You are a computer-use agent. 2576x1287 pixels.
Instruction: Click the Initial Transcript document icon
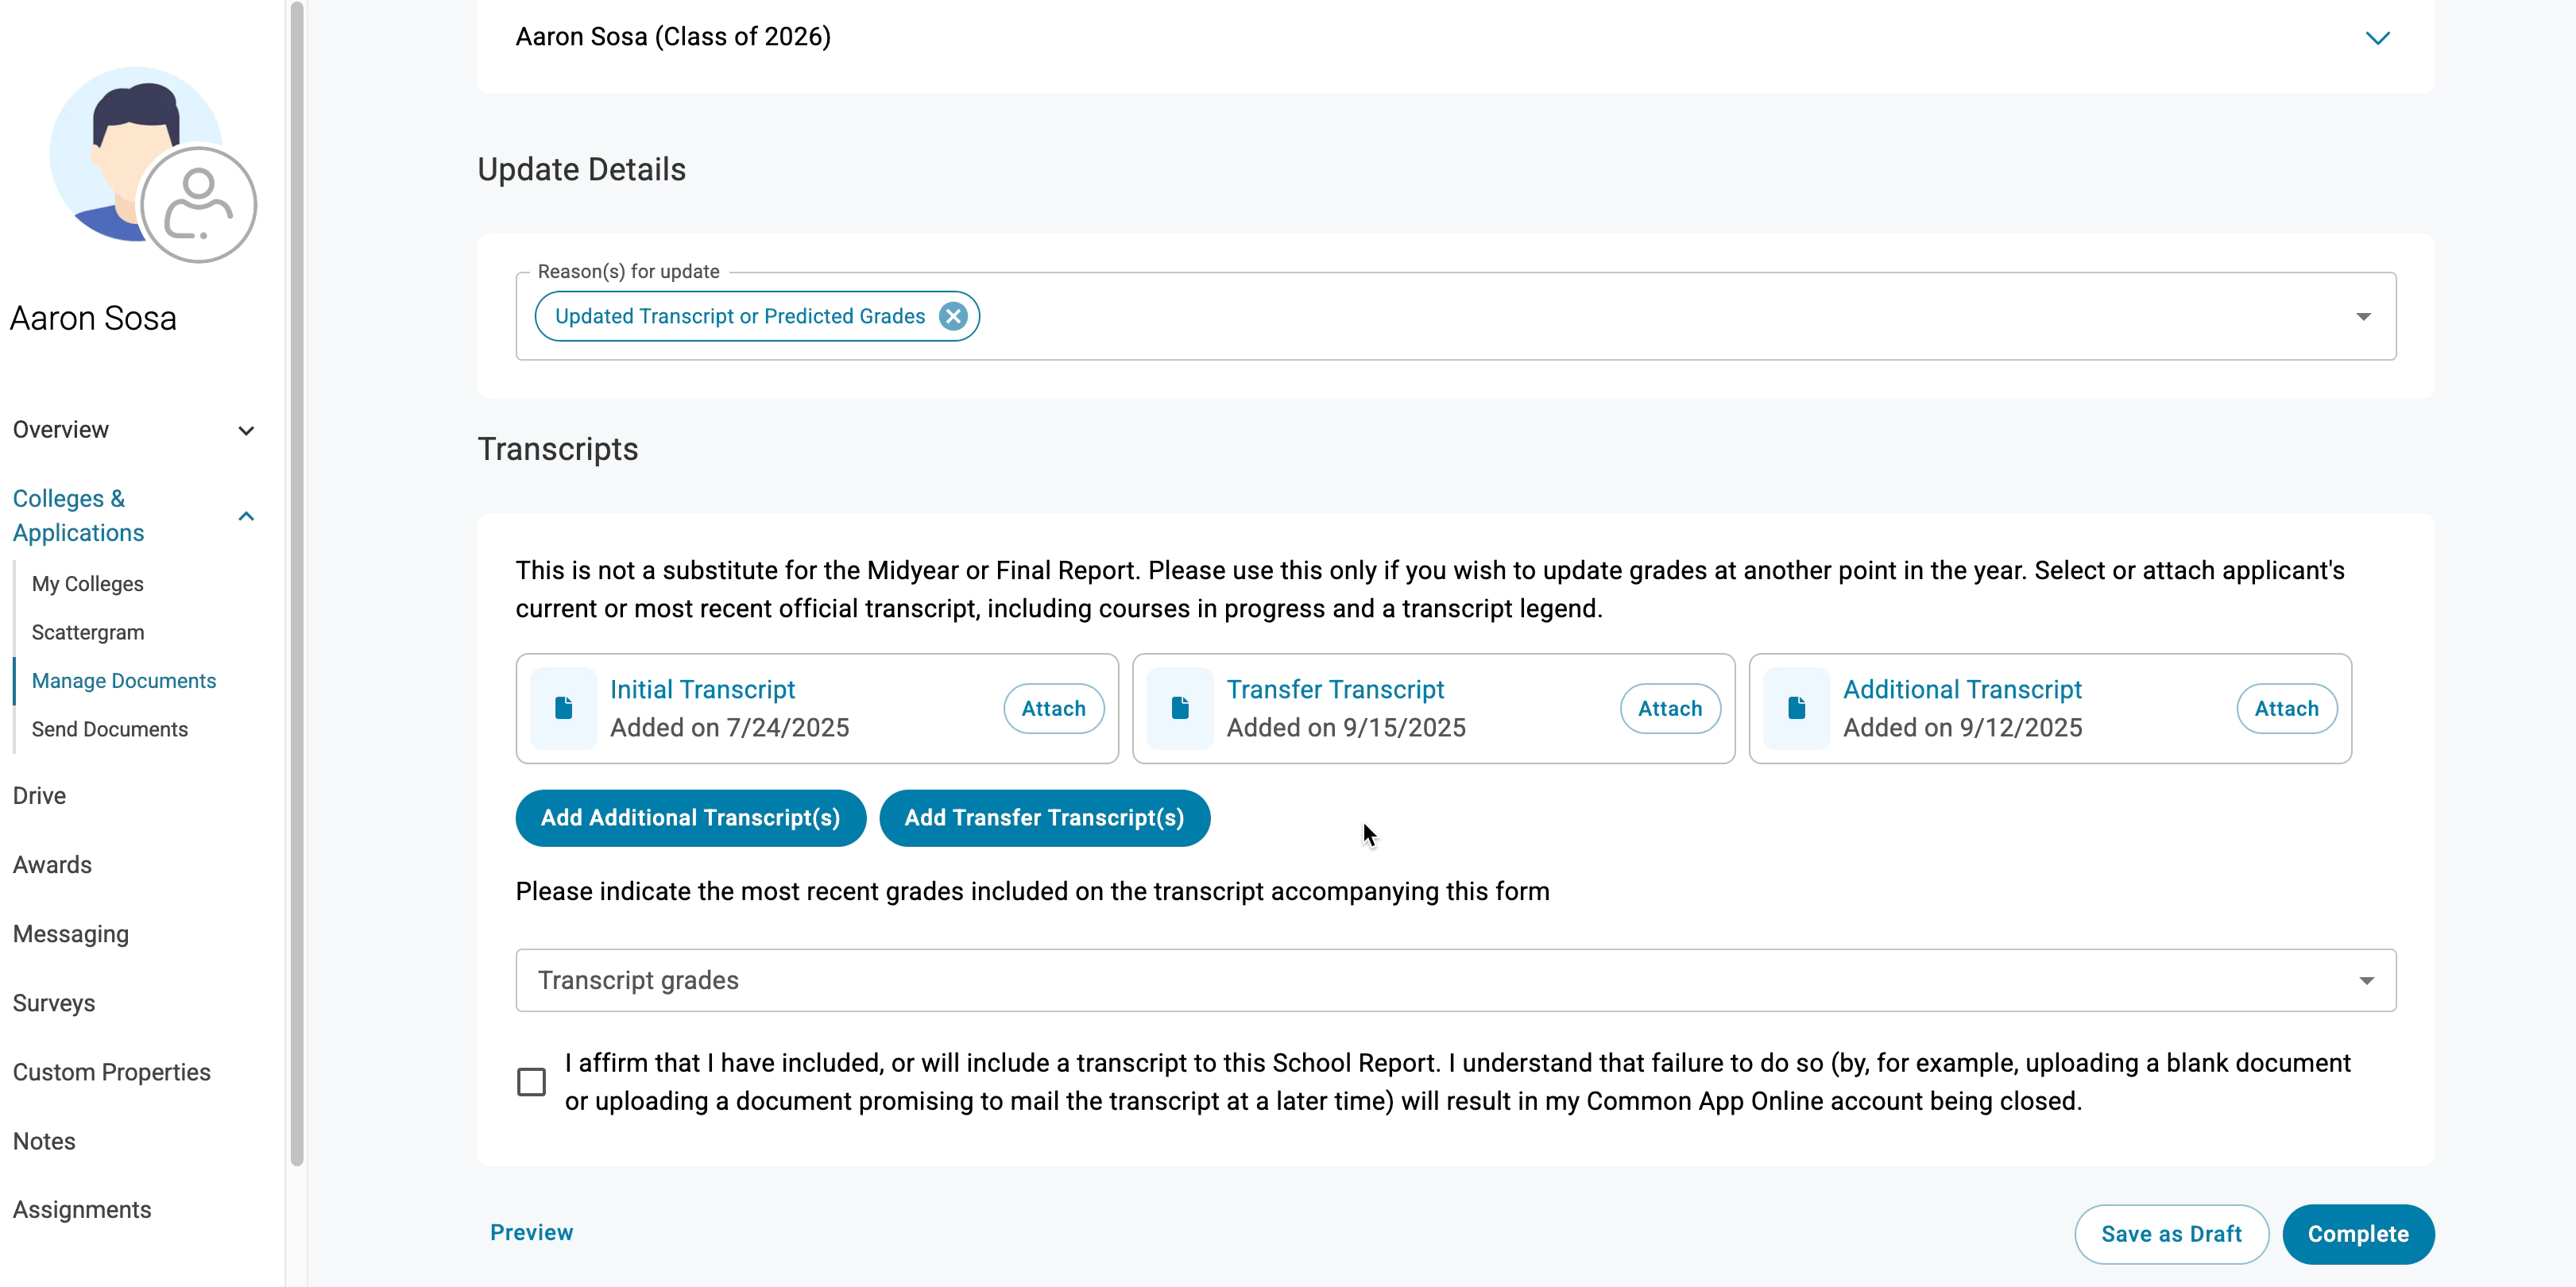(563, 708)
